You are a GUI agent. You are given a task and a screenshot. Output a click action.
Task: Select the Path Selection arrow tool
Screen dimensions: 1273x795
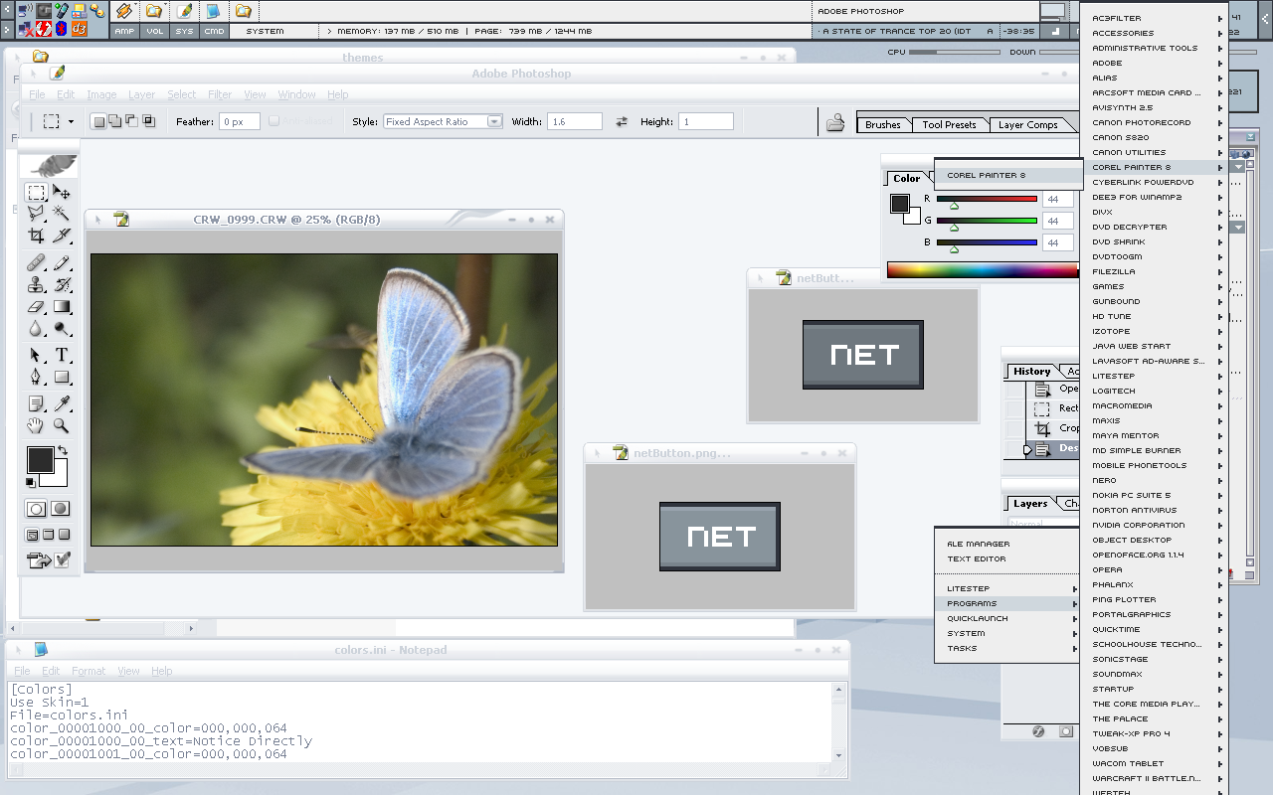(x=36, y=355)
